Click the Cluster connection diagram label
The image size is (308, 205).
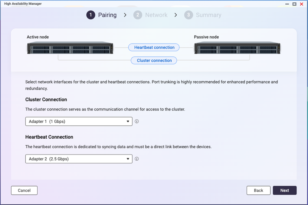154,60
